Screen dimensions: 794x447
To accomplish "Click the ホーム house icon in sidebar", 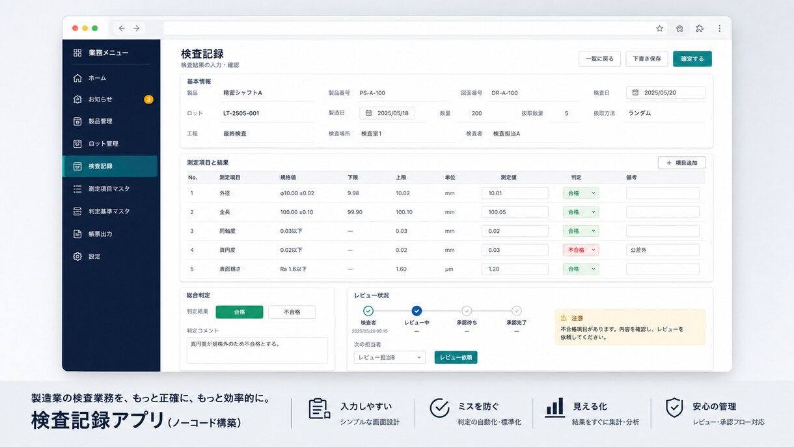I will (x=77, y=78).
